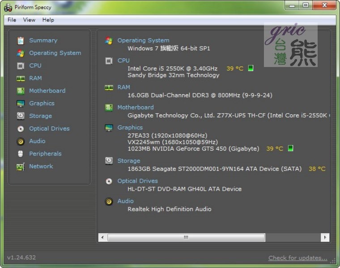Click the Storage hard drive icon in sidebar
Viewport: 340px width, 268px height.
pos(21,116)
